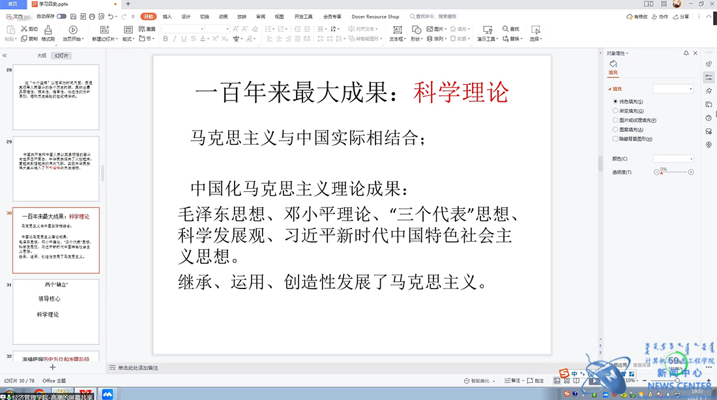Insert a 文本框 text box
The width and height of the screenshot is (717, 400).
(x=397, y=29)
